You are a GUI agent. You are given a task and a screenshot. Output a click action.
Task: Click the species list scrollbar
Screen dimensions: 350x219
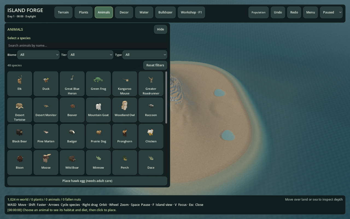(x=166, y=97)
